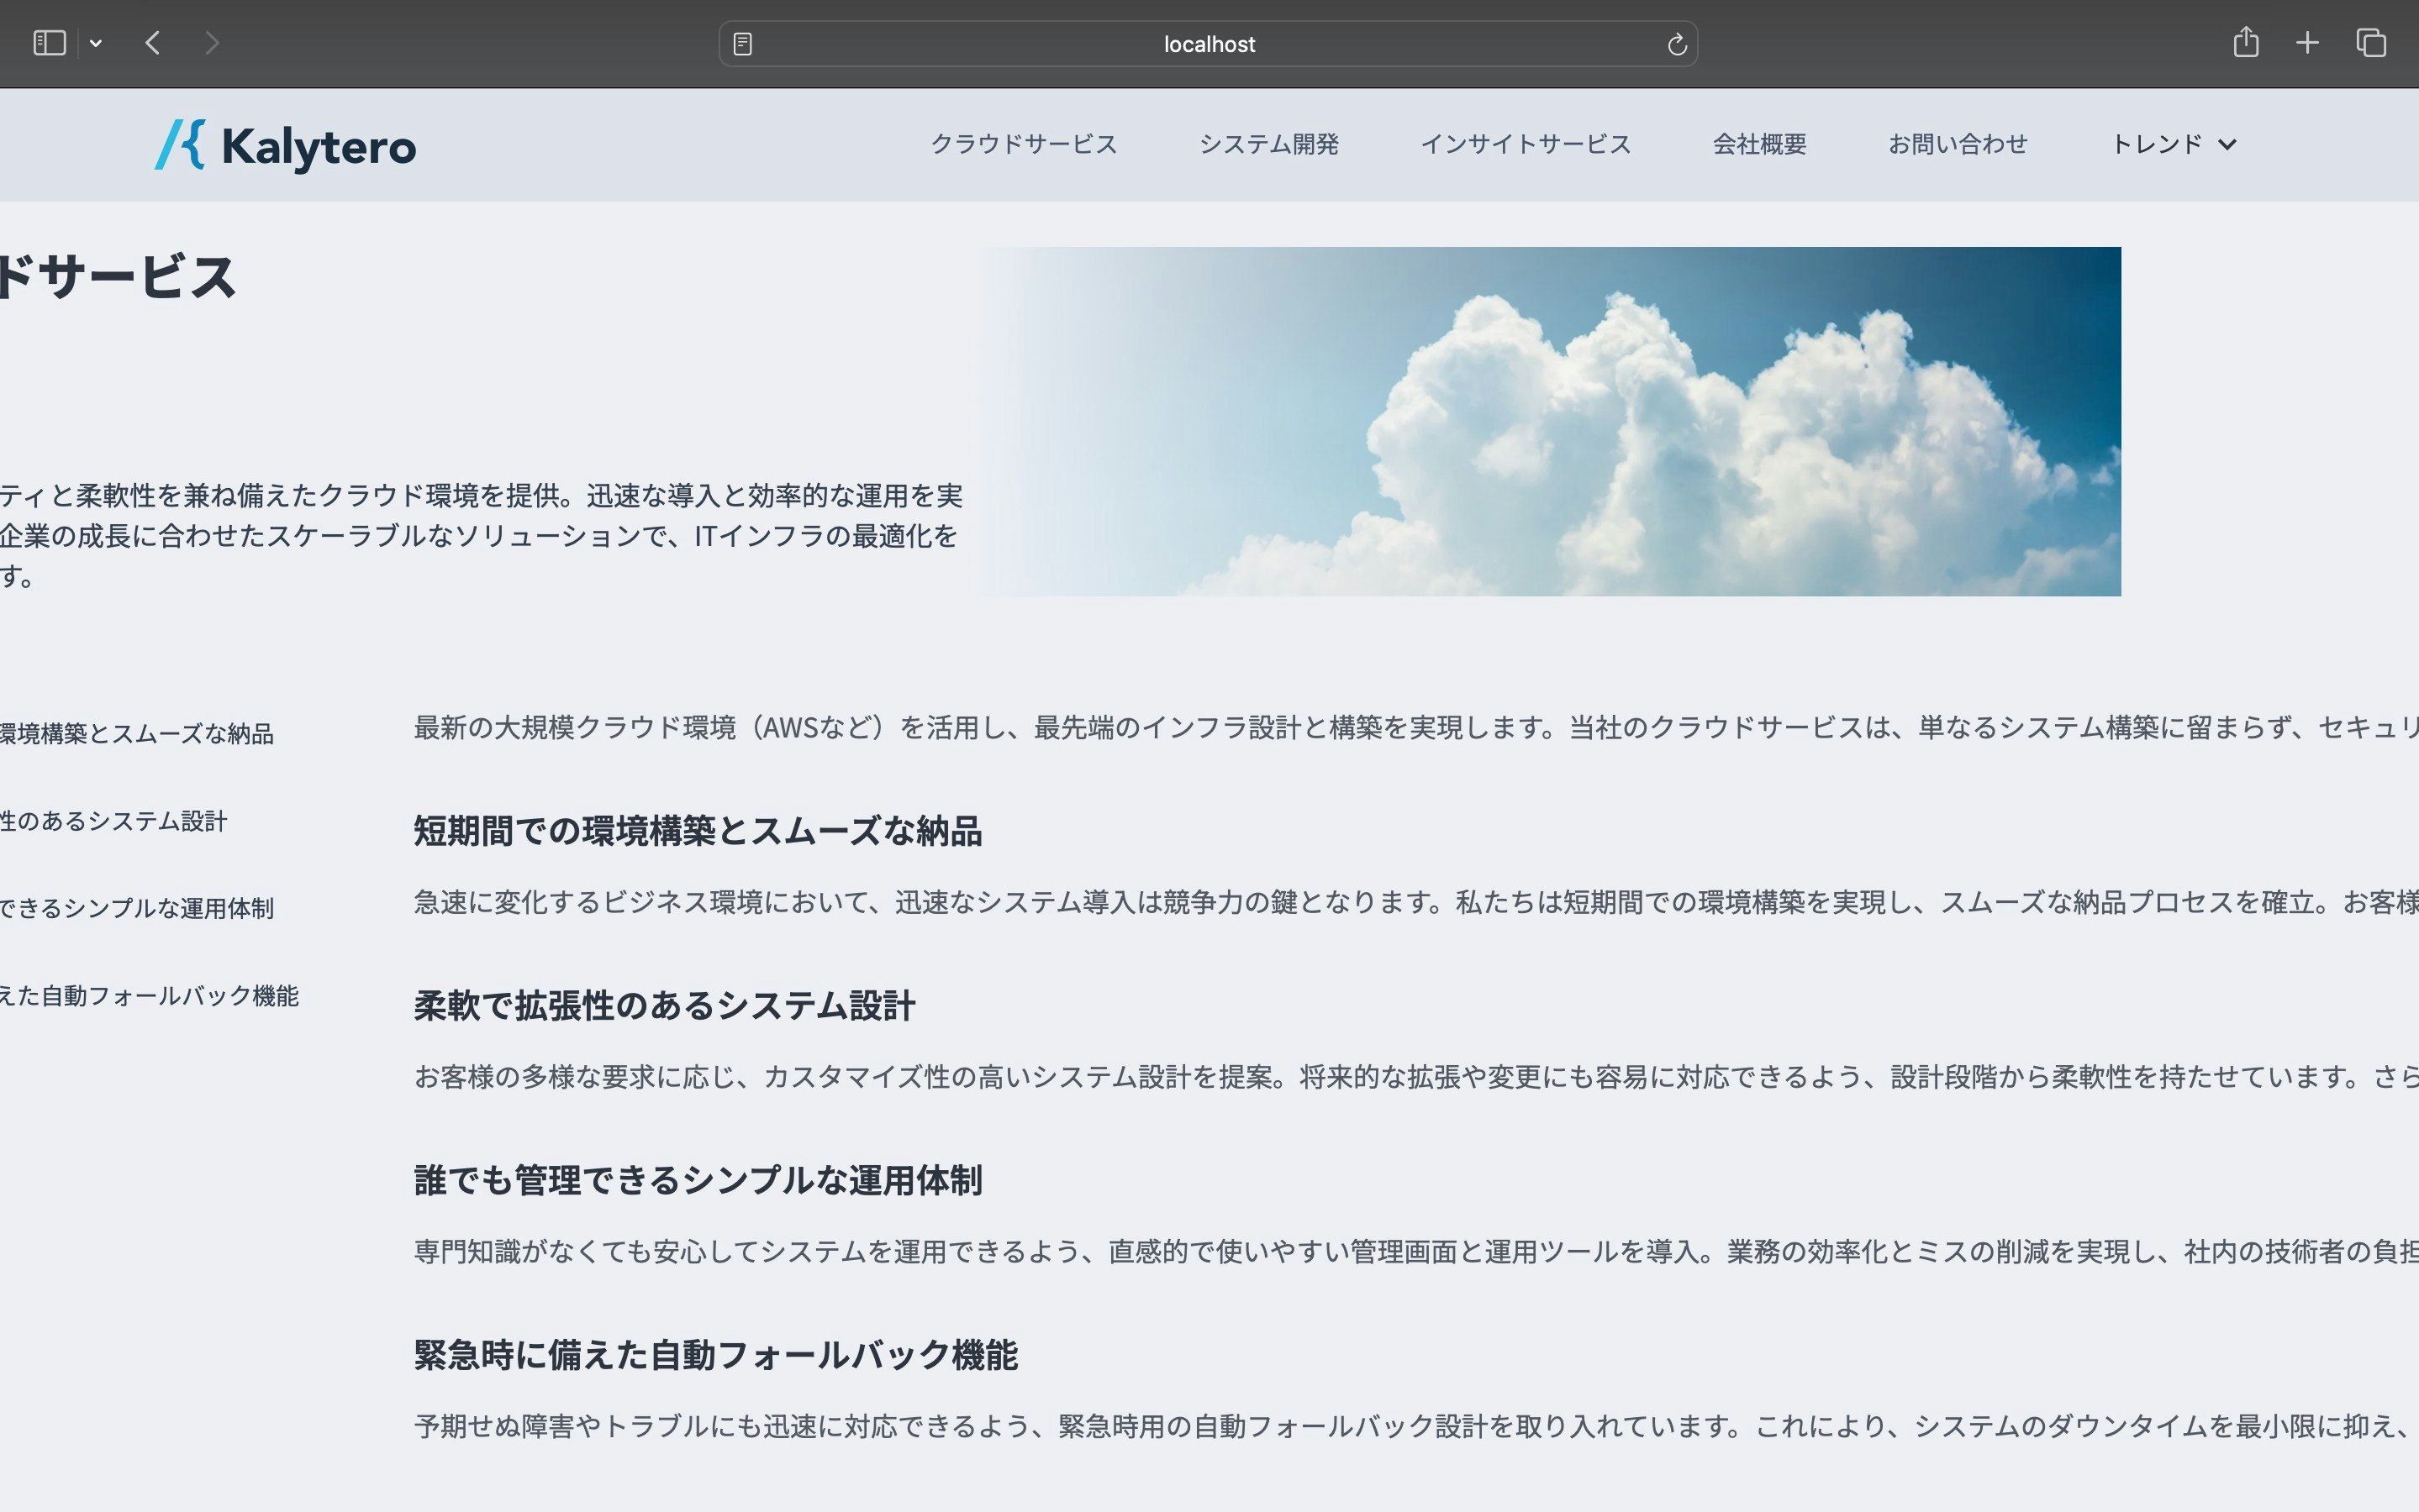This screenshot has width=2419, height=1512.
Task: Open the sidebar options chevron
Action: [96, 43]
